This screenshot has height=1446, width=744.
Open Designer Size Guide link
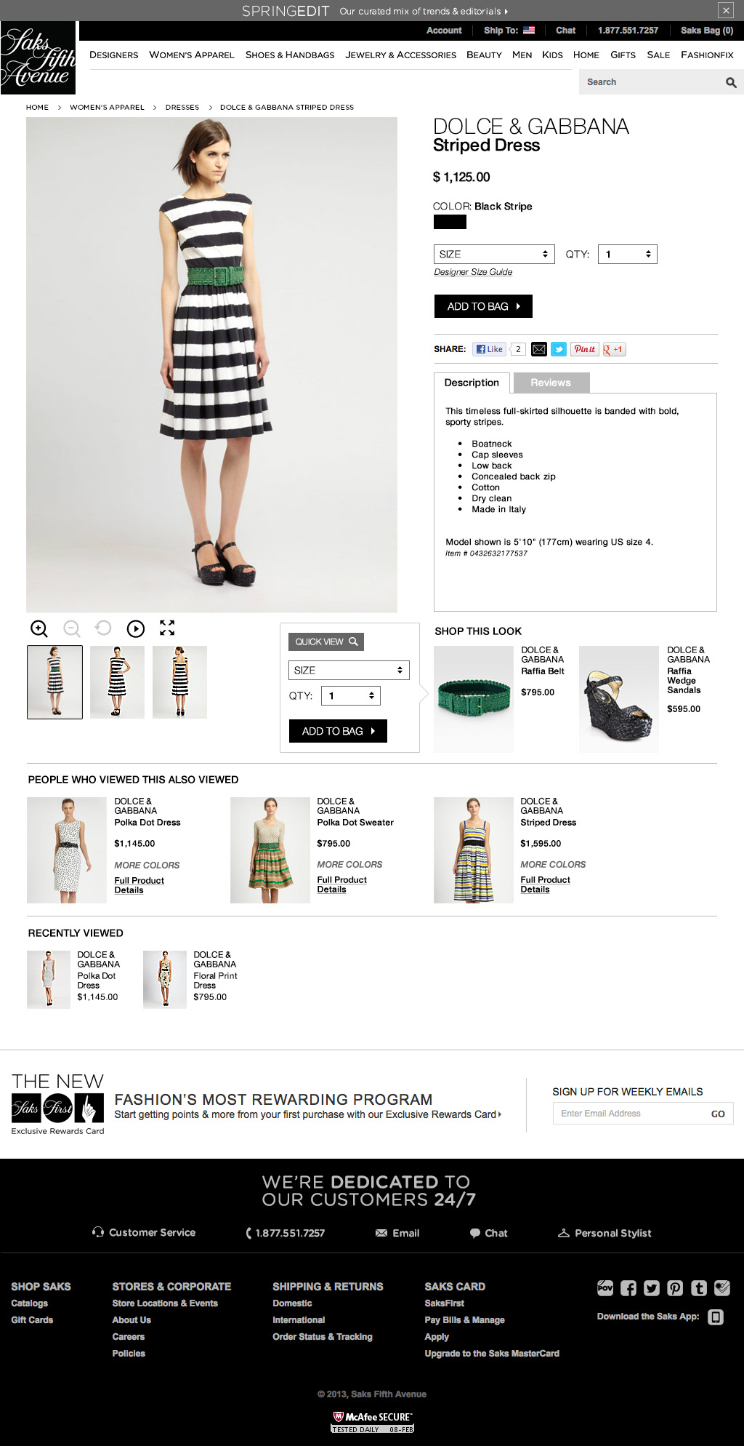(473, 272)
